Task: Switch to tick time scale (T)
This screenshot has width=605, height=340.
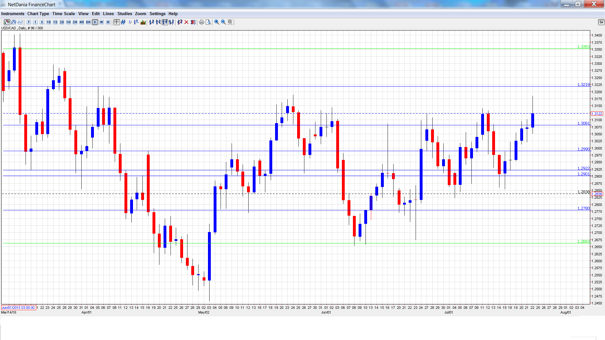Action: [x=29, y=22]
